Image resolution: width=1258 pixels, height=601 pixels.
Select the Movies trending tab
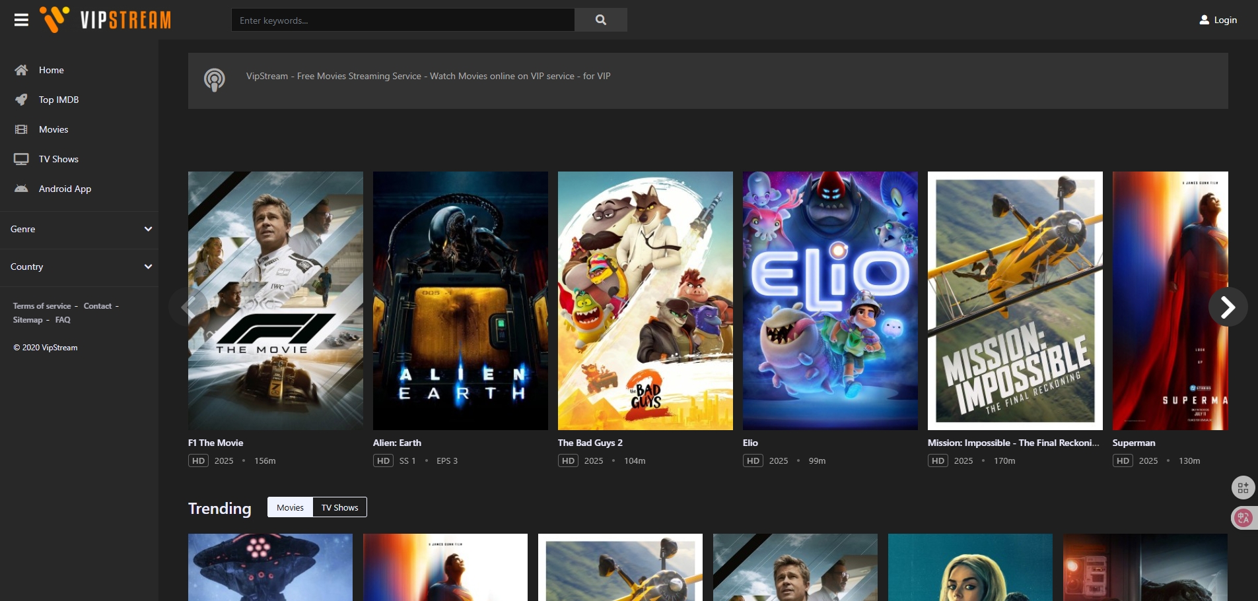[290, 507]
